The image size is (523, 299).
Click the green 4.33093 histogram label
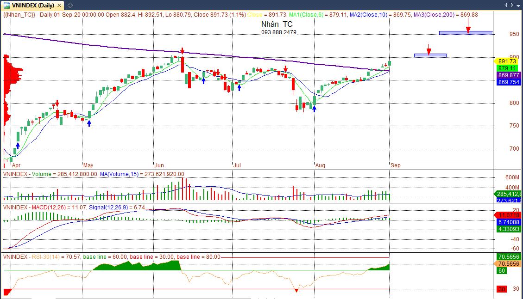508,229
